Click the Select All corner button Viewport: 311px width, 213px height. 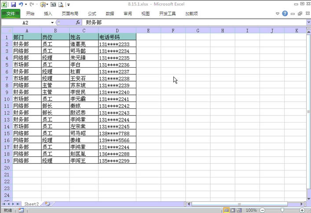coord(7,30)
